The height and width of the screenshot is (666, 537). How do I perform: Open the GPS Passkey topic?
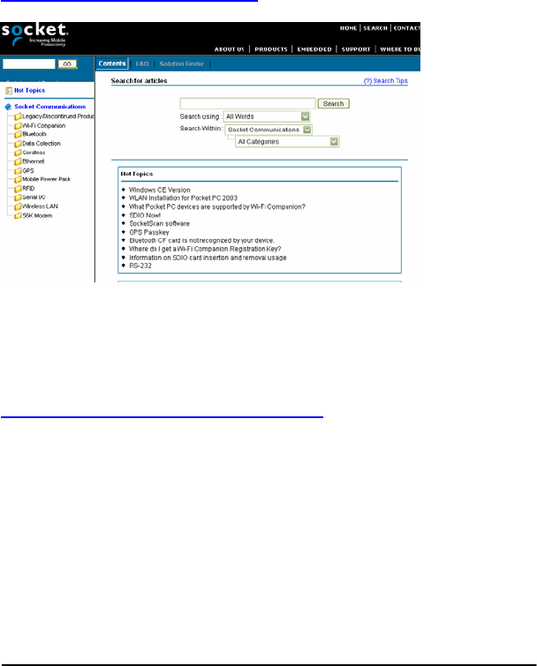[x=149, y=232]
